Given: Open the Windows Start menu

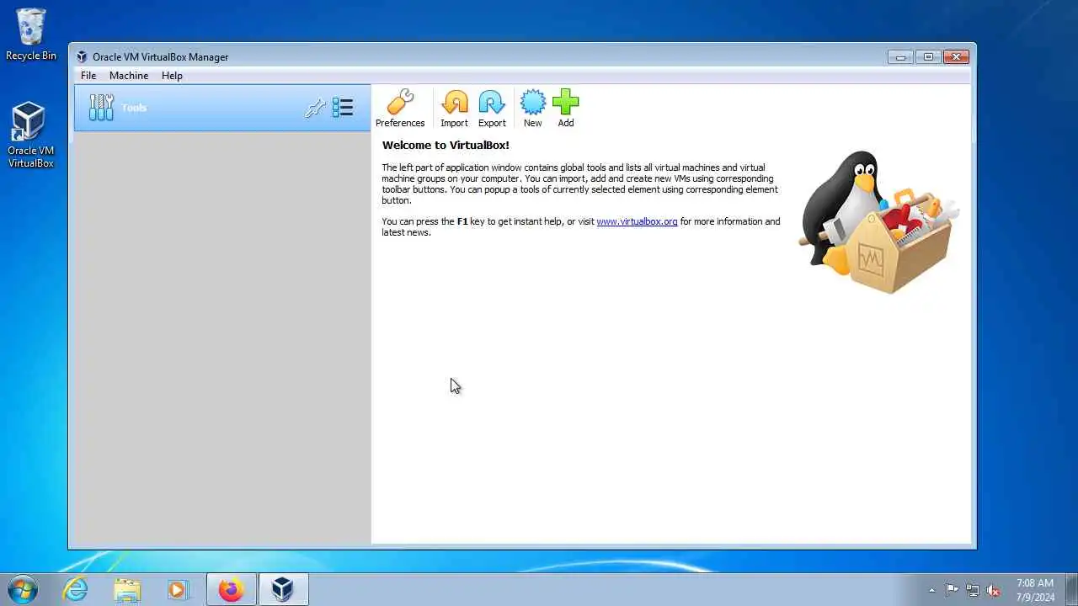Looking at the screenshot, I should pyautogui.click(x=22, y=589).
